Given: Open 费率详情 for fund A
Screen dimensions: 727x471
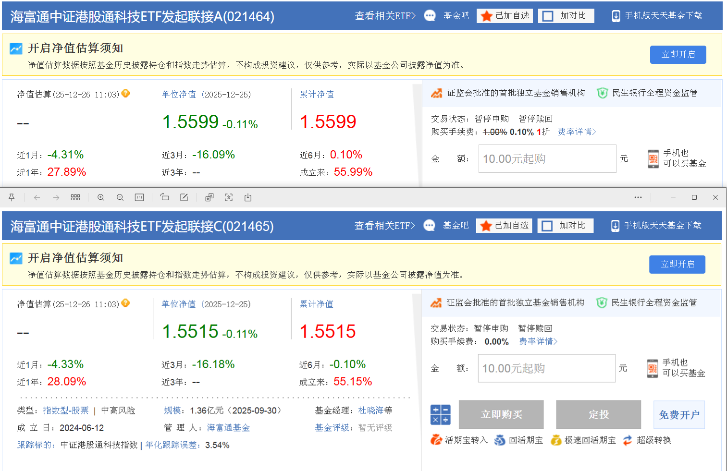Looking at the screenshot, I should pyautogui.click(x=577, y=132).
